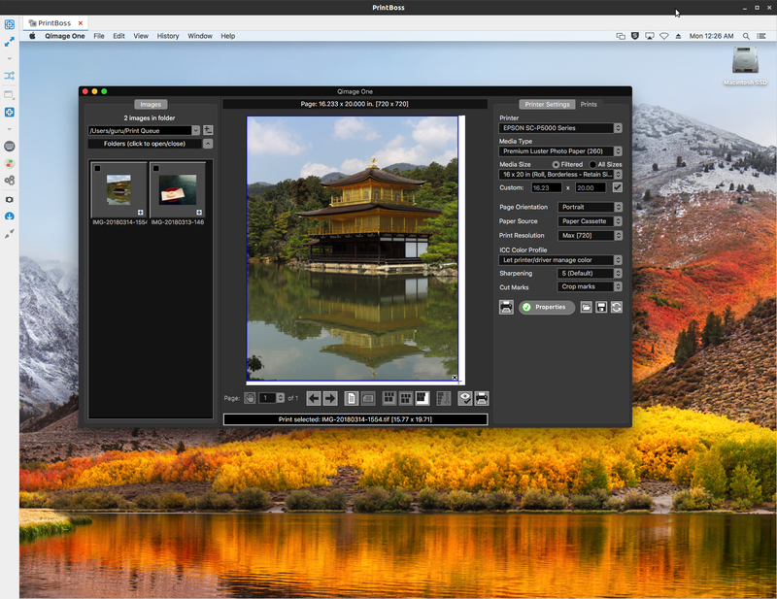Select portrait page layout icon
This screenshot has height=599, width=777.
(352, 398)
